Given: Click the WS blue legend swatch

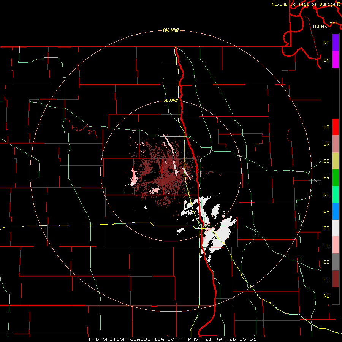Looking at the screenshot, I should tap(336, 211).
